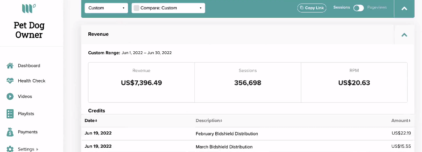Click the Dashboard house icon
The height and width of the screenshot is (152, 422).
click(x=10, y=66)
